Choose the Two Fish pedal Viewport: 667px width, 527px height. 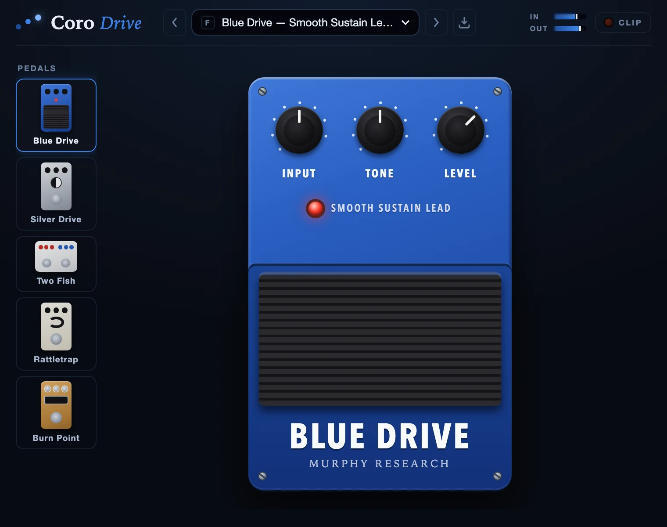(56, 264)
